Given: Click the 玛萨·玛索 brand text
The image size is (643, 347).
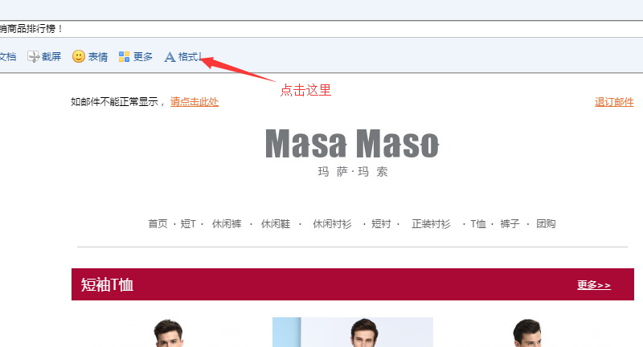Looking at the screenshot, I should 353,171.
